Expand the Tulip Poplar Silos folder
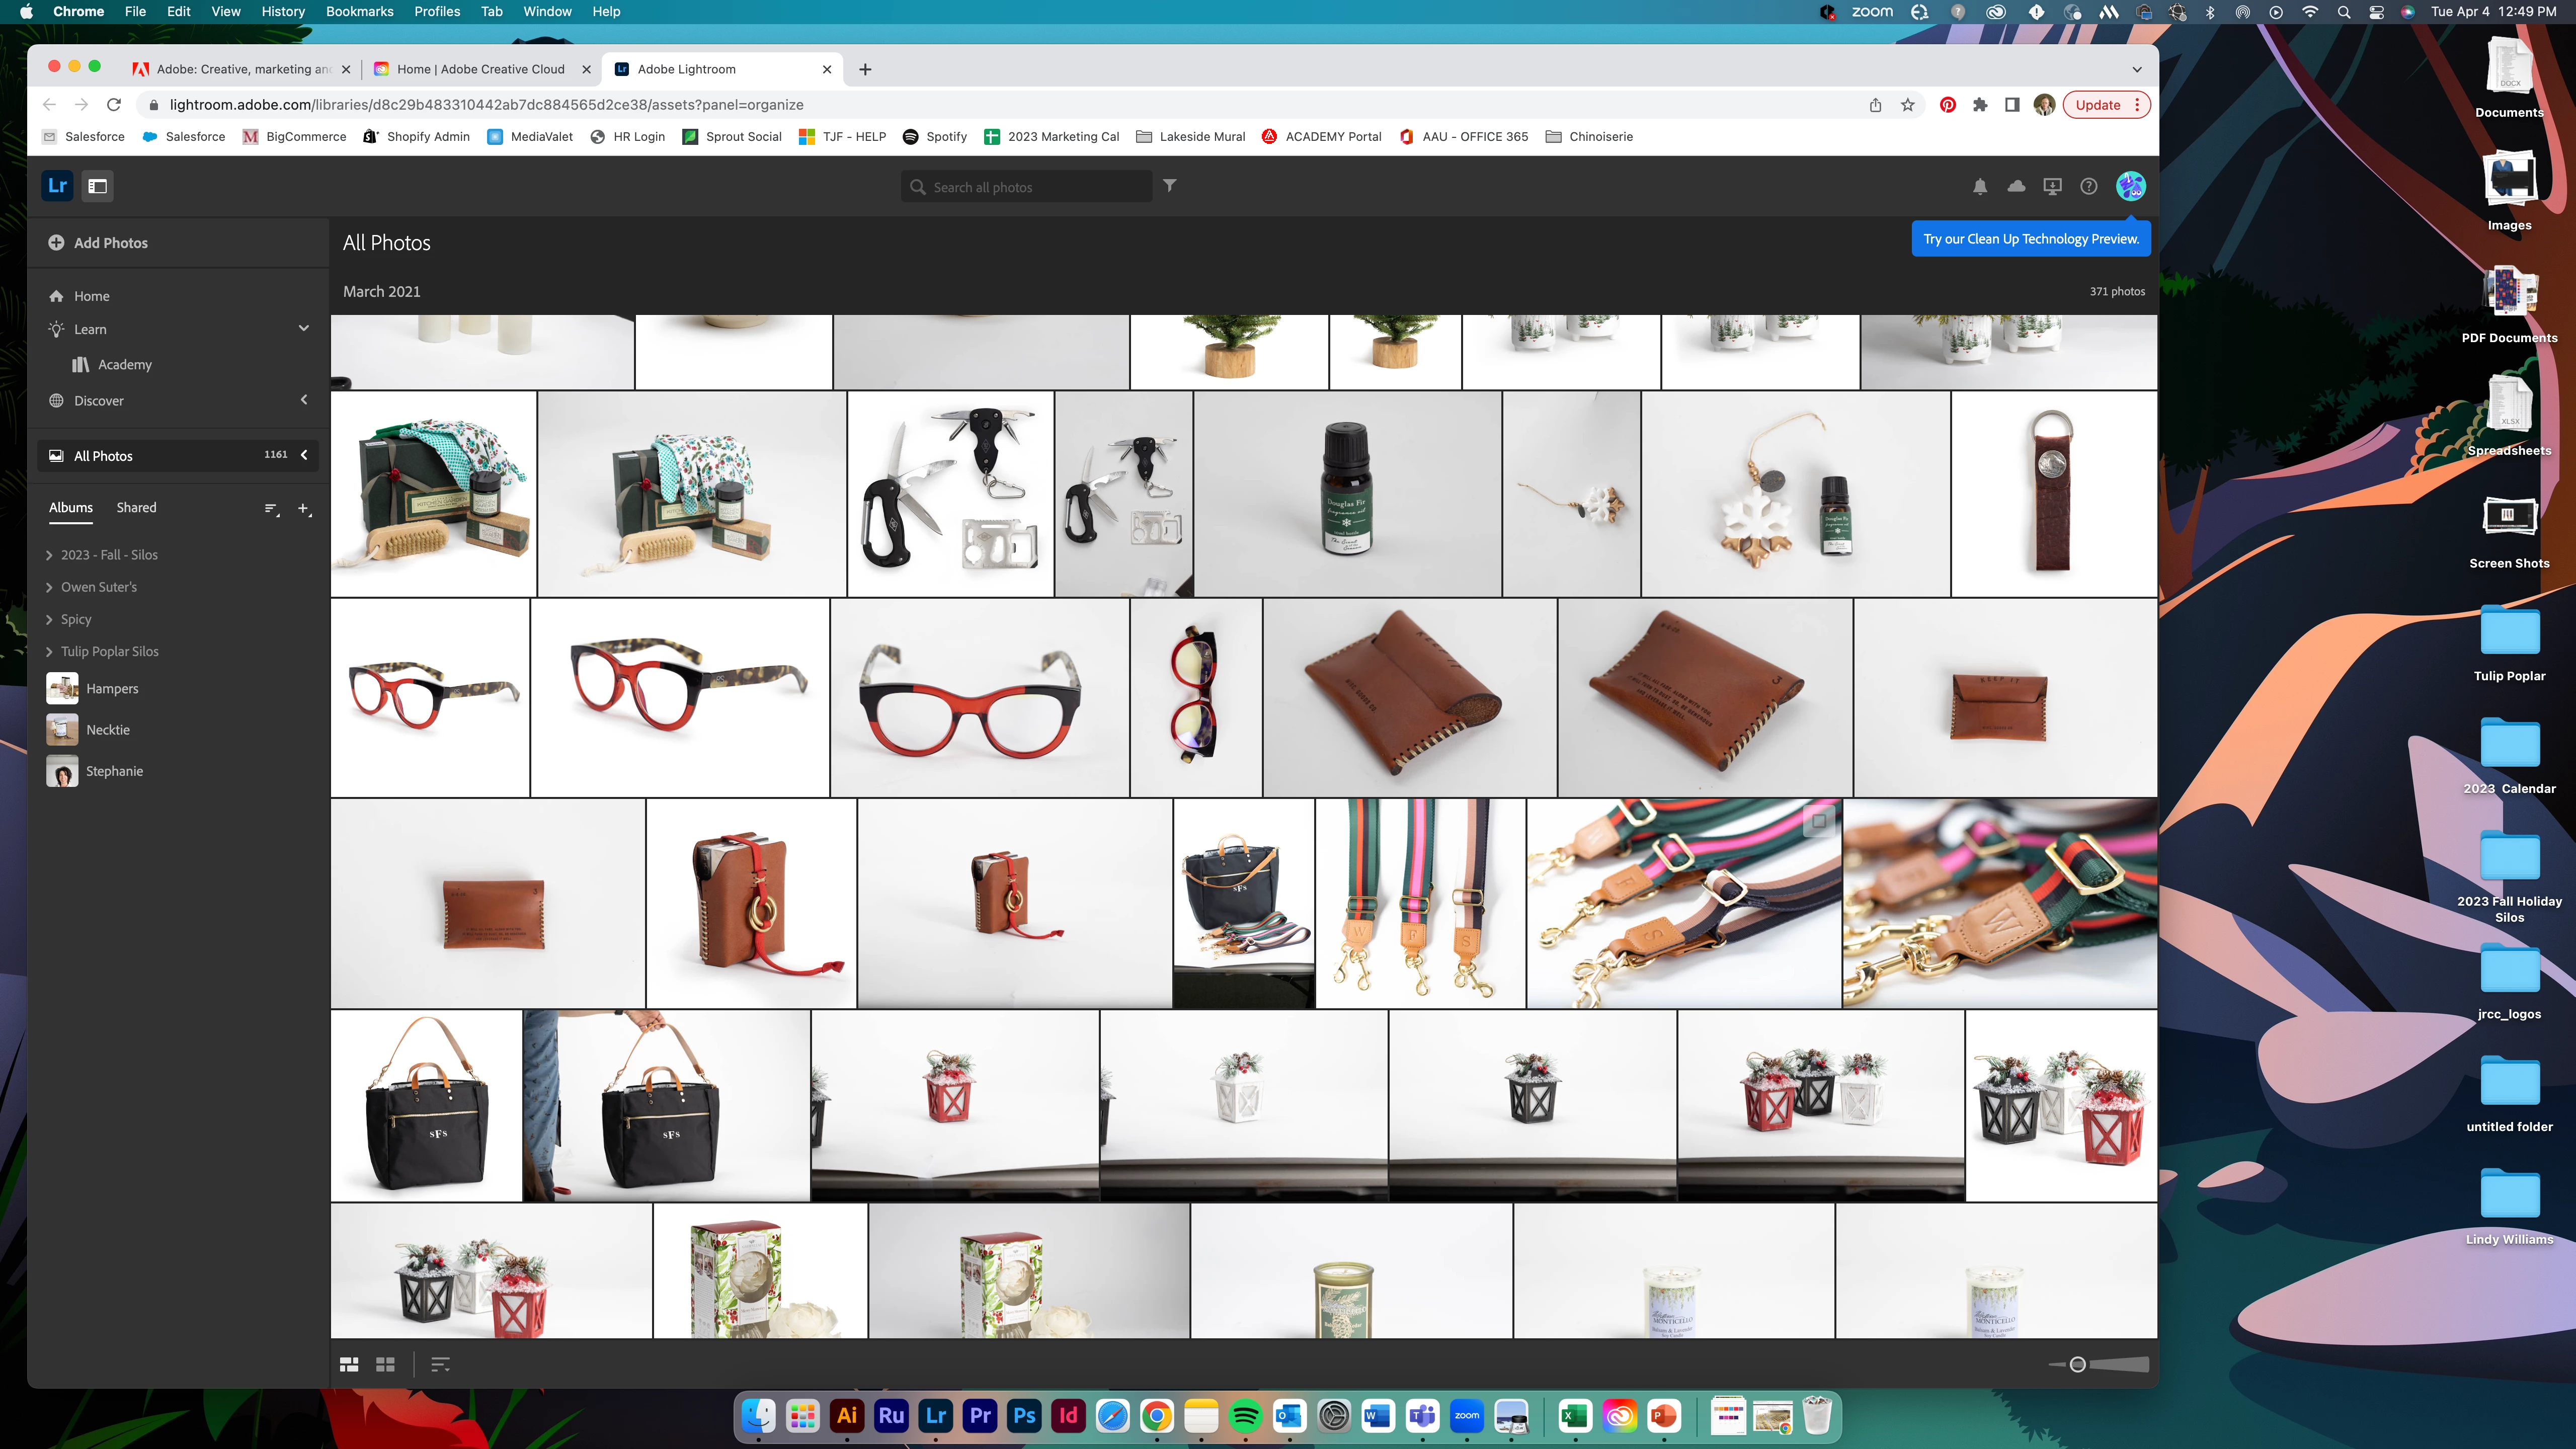The width and height of the screenshot is (2576, 1449). click(x=49, y=652)
